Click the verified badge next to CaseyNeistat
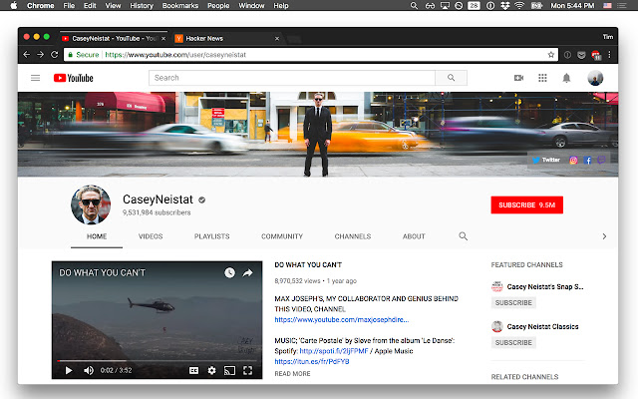The image size is (638, 399). [x=201, y=199]
